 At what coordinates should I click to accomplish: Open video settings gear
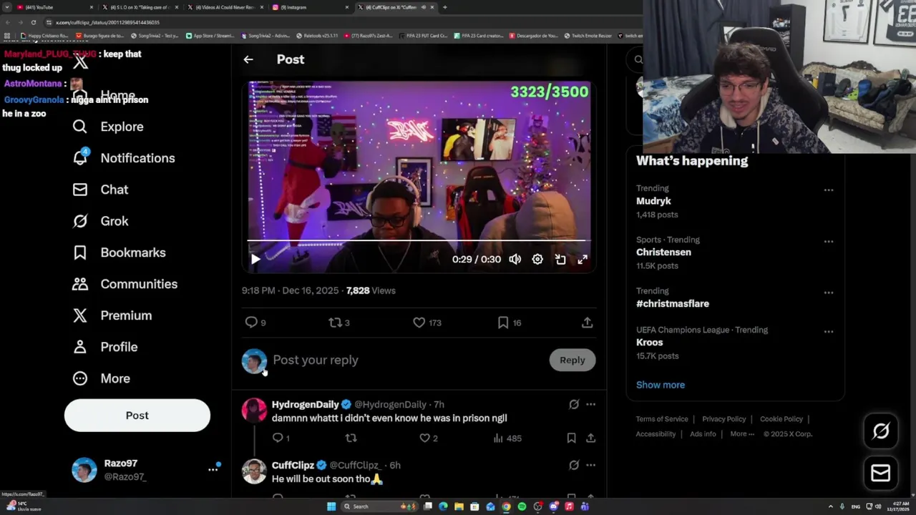[x=537, y=260]
